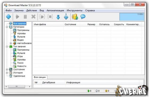Open the Вид menu
Image resolution: width=149 pixels, height=97 pixels.
click(x=42, y=10)
